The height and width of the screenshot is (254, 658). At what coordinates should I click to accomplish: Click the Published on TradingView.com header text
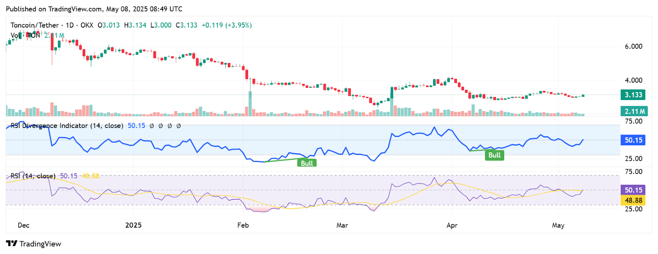(94, 9)
